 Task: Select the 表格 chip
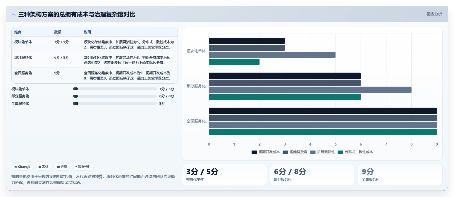pos(43,167)
